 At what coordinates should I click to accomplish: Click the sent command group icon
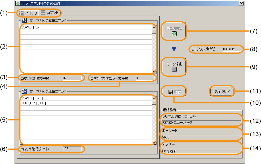click(24, 91)
